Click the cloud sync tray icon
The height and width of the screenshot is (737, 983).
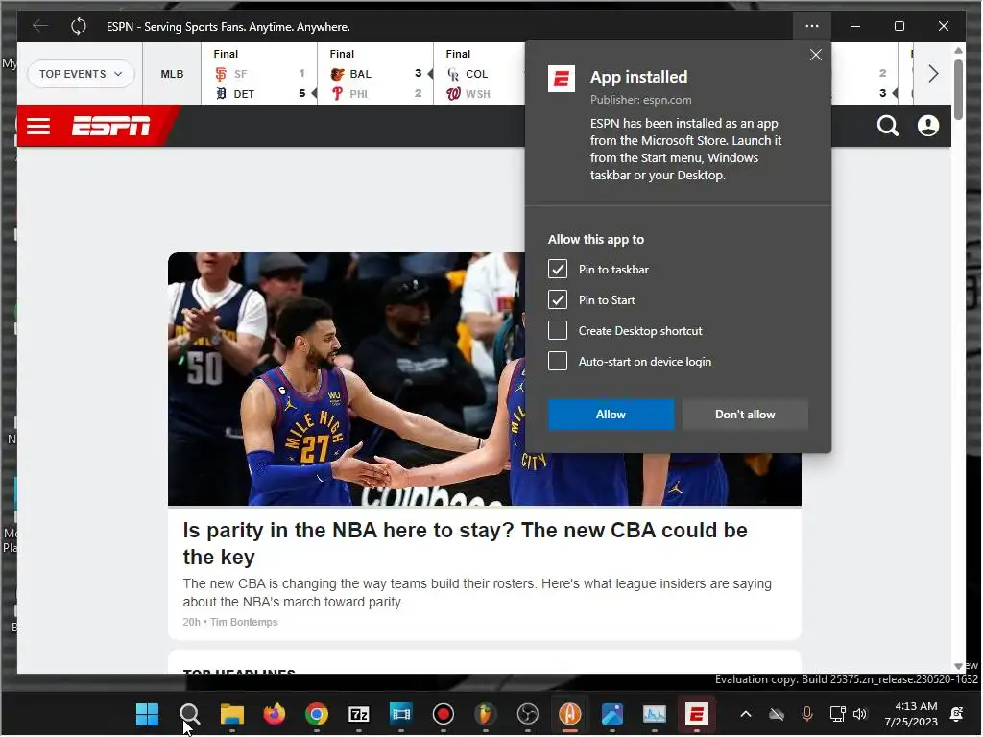tap(776, 714)
